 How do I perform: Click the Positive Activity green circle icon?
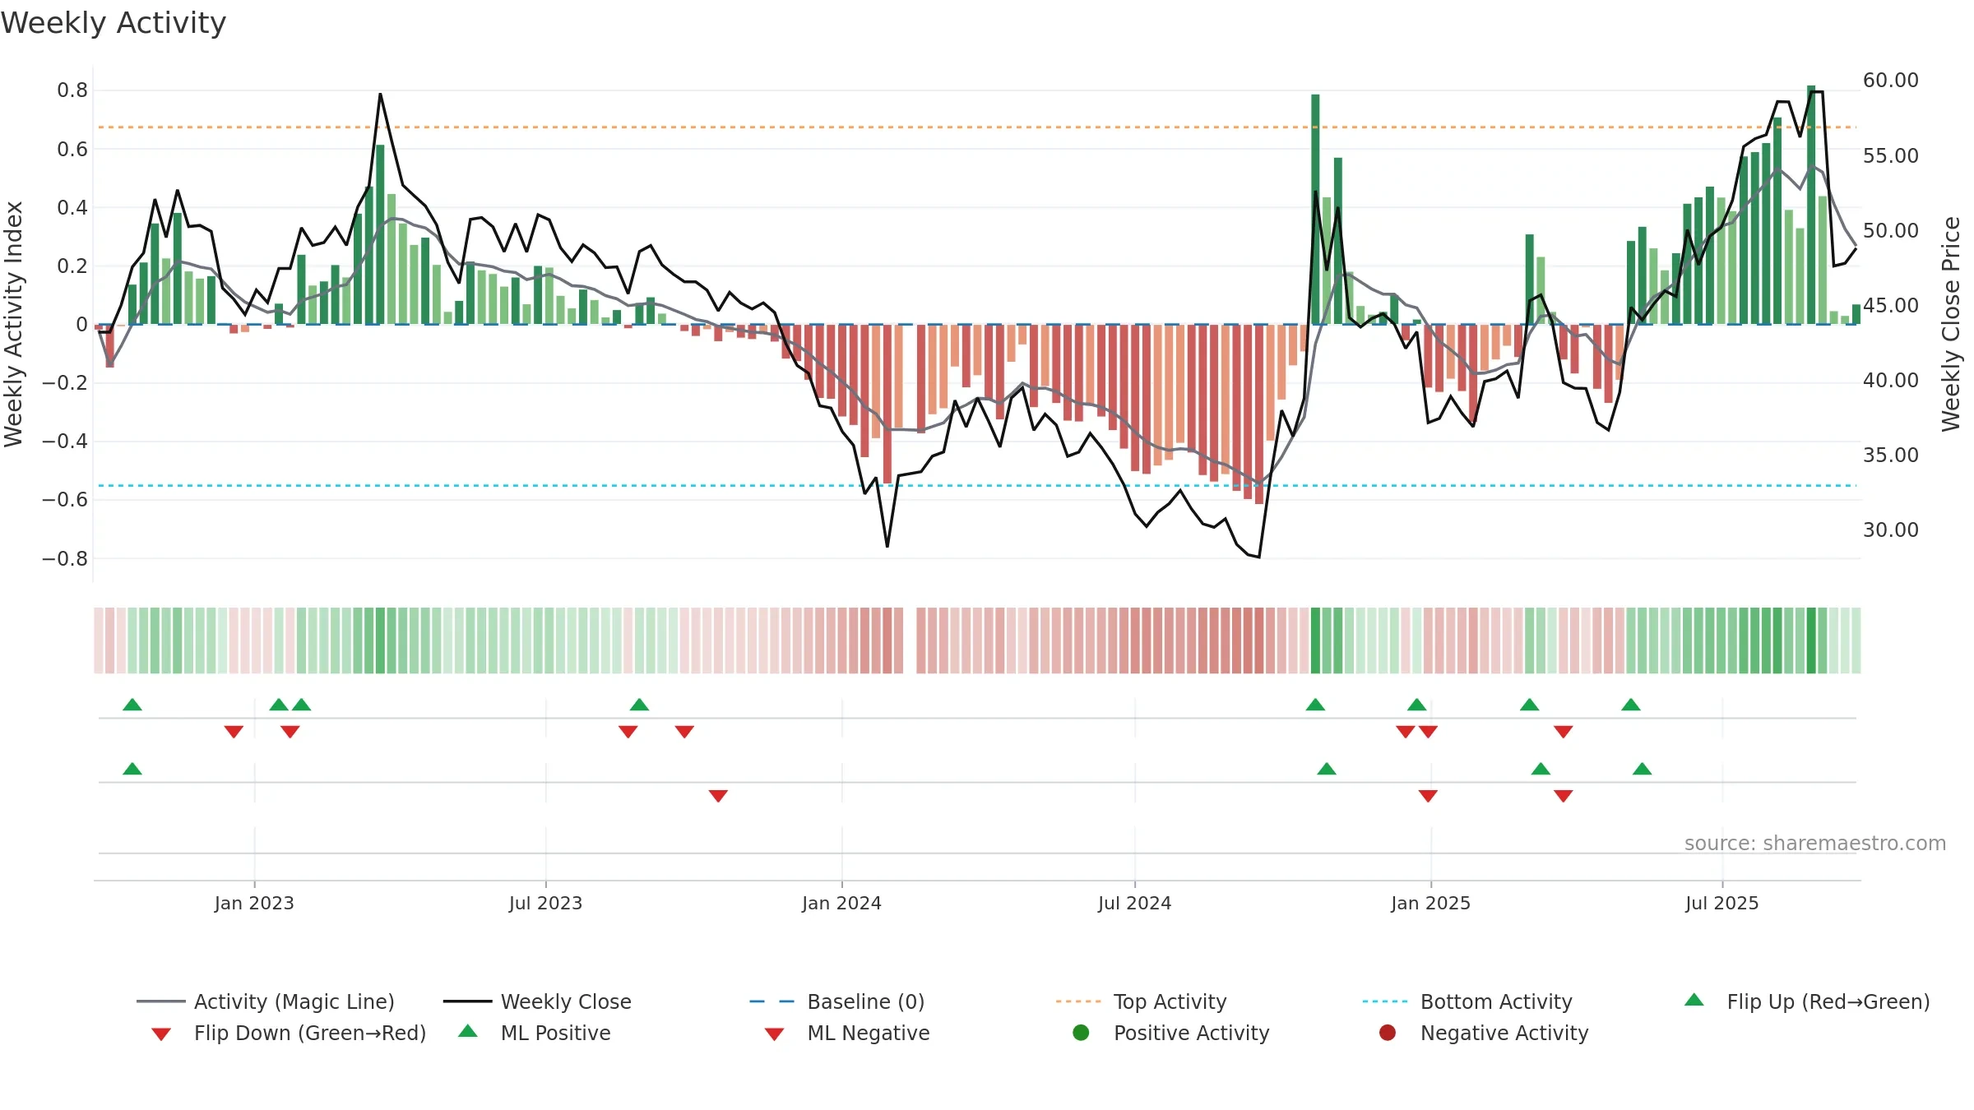click(1081, 1033)
